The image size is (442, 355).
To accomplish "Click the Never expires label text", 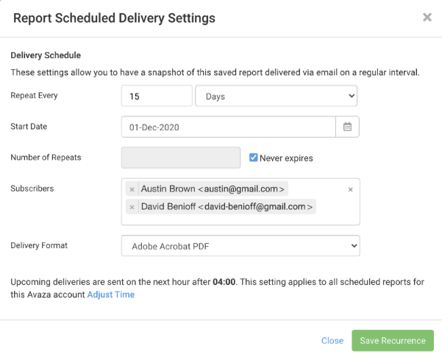I will tap(286, 158).
